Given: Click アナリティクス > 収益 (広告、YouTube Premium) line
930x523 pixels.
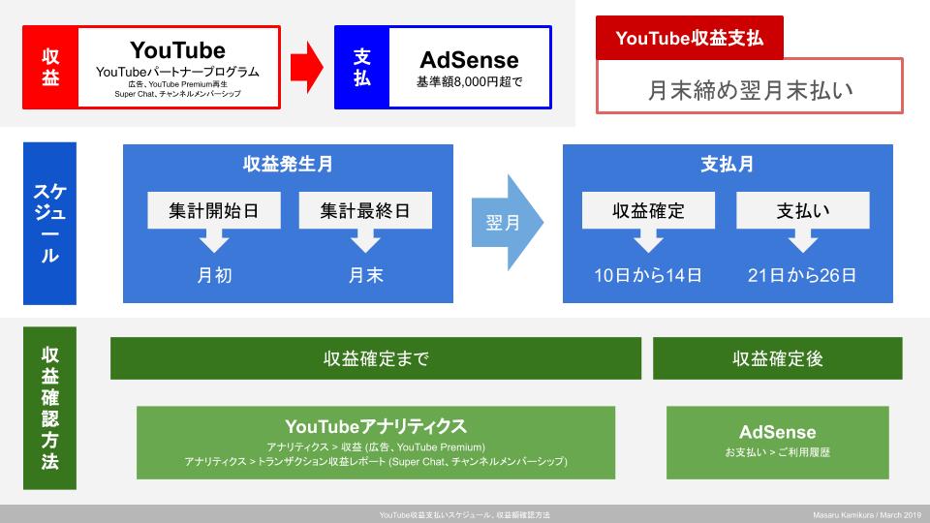Looking at the screenshot, I should tap(376, 447).
